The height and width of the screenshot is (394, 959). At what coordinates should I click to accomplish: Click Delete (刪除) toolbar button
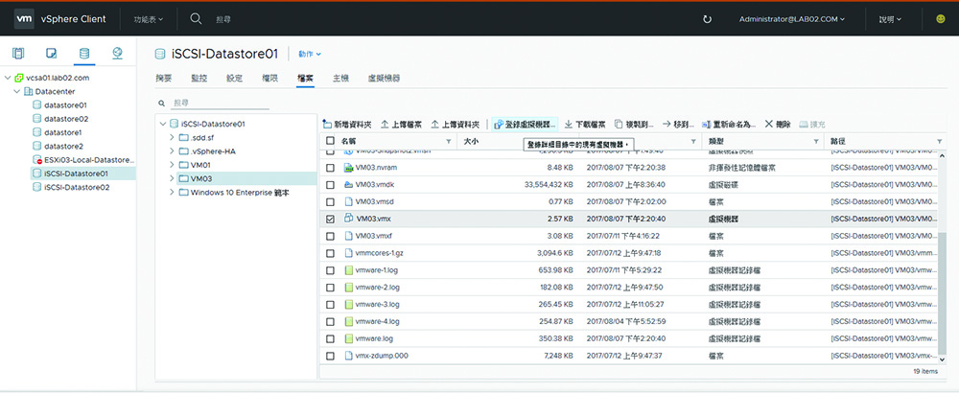click(778, 125)
